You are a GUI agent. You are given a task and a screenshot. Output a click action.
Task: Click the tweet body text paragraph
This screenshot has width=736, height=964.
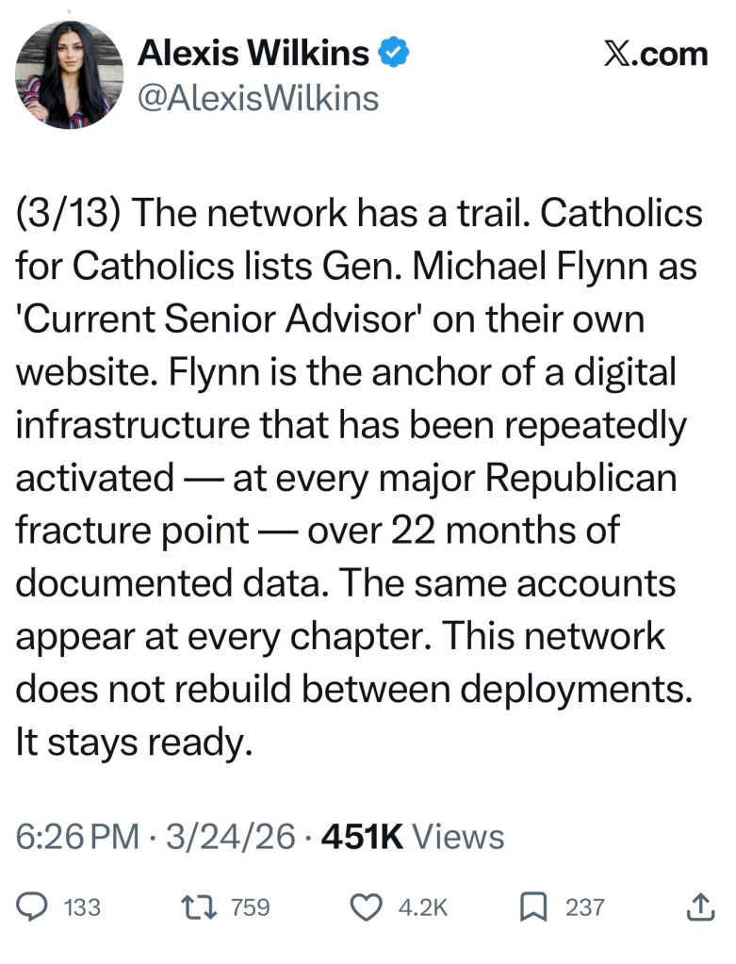click(x=358, y=479)
